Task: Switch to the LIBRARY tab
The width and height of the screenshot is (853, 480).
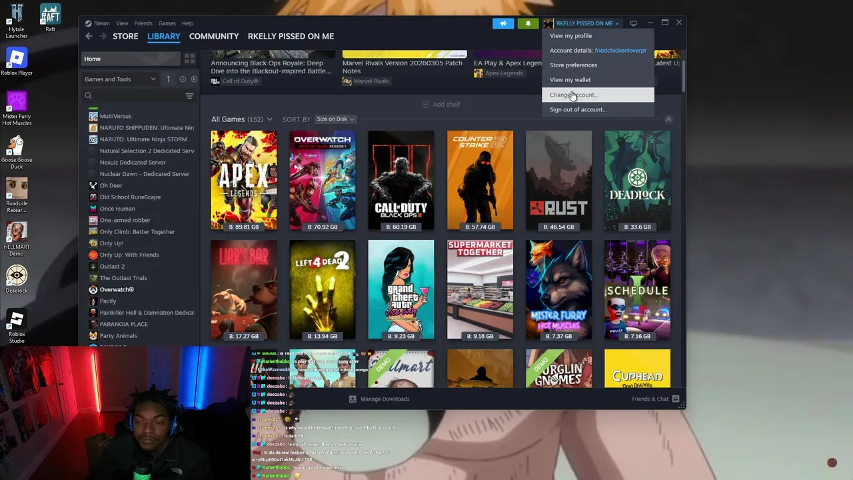Action: click(164, 36)
